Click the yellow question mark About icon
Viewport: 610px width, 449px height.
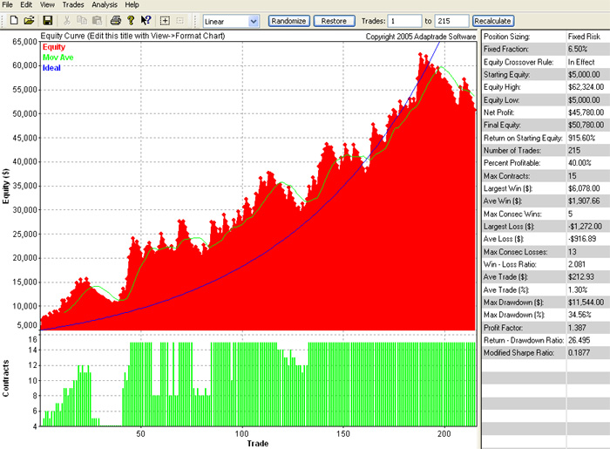(130, 20)
